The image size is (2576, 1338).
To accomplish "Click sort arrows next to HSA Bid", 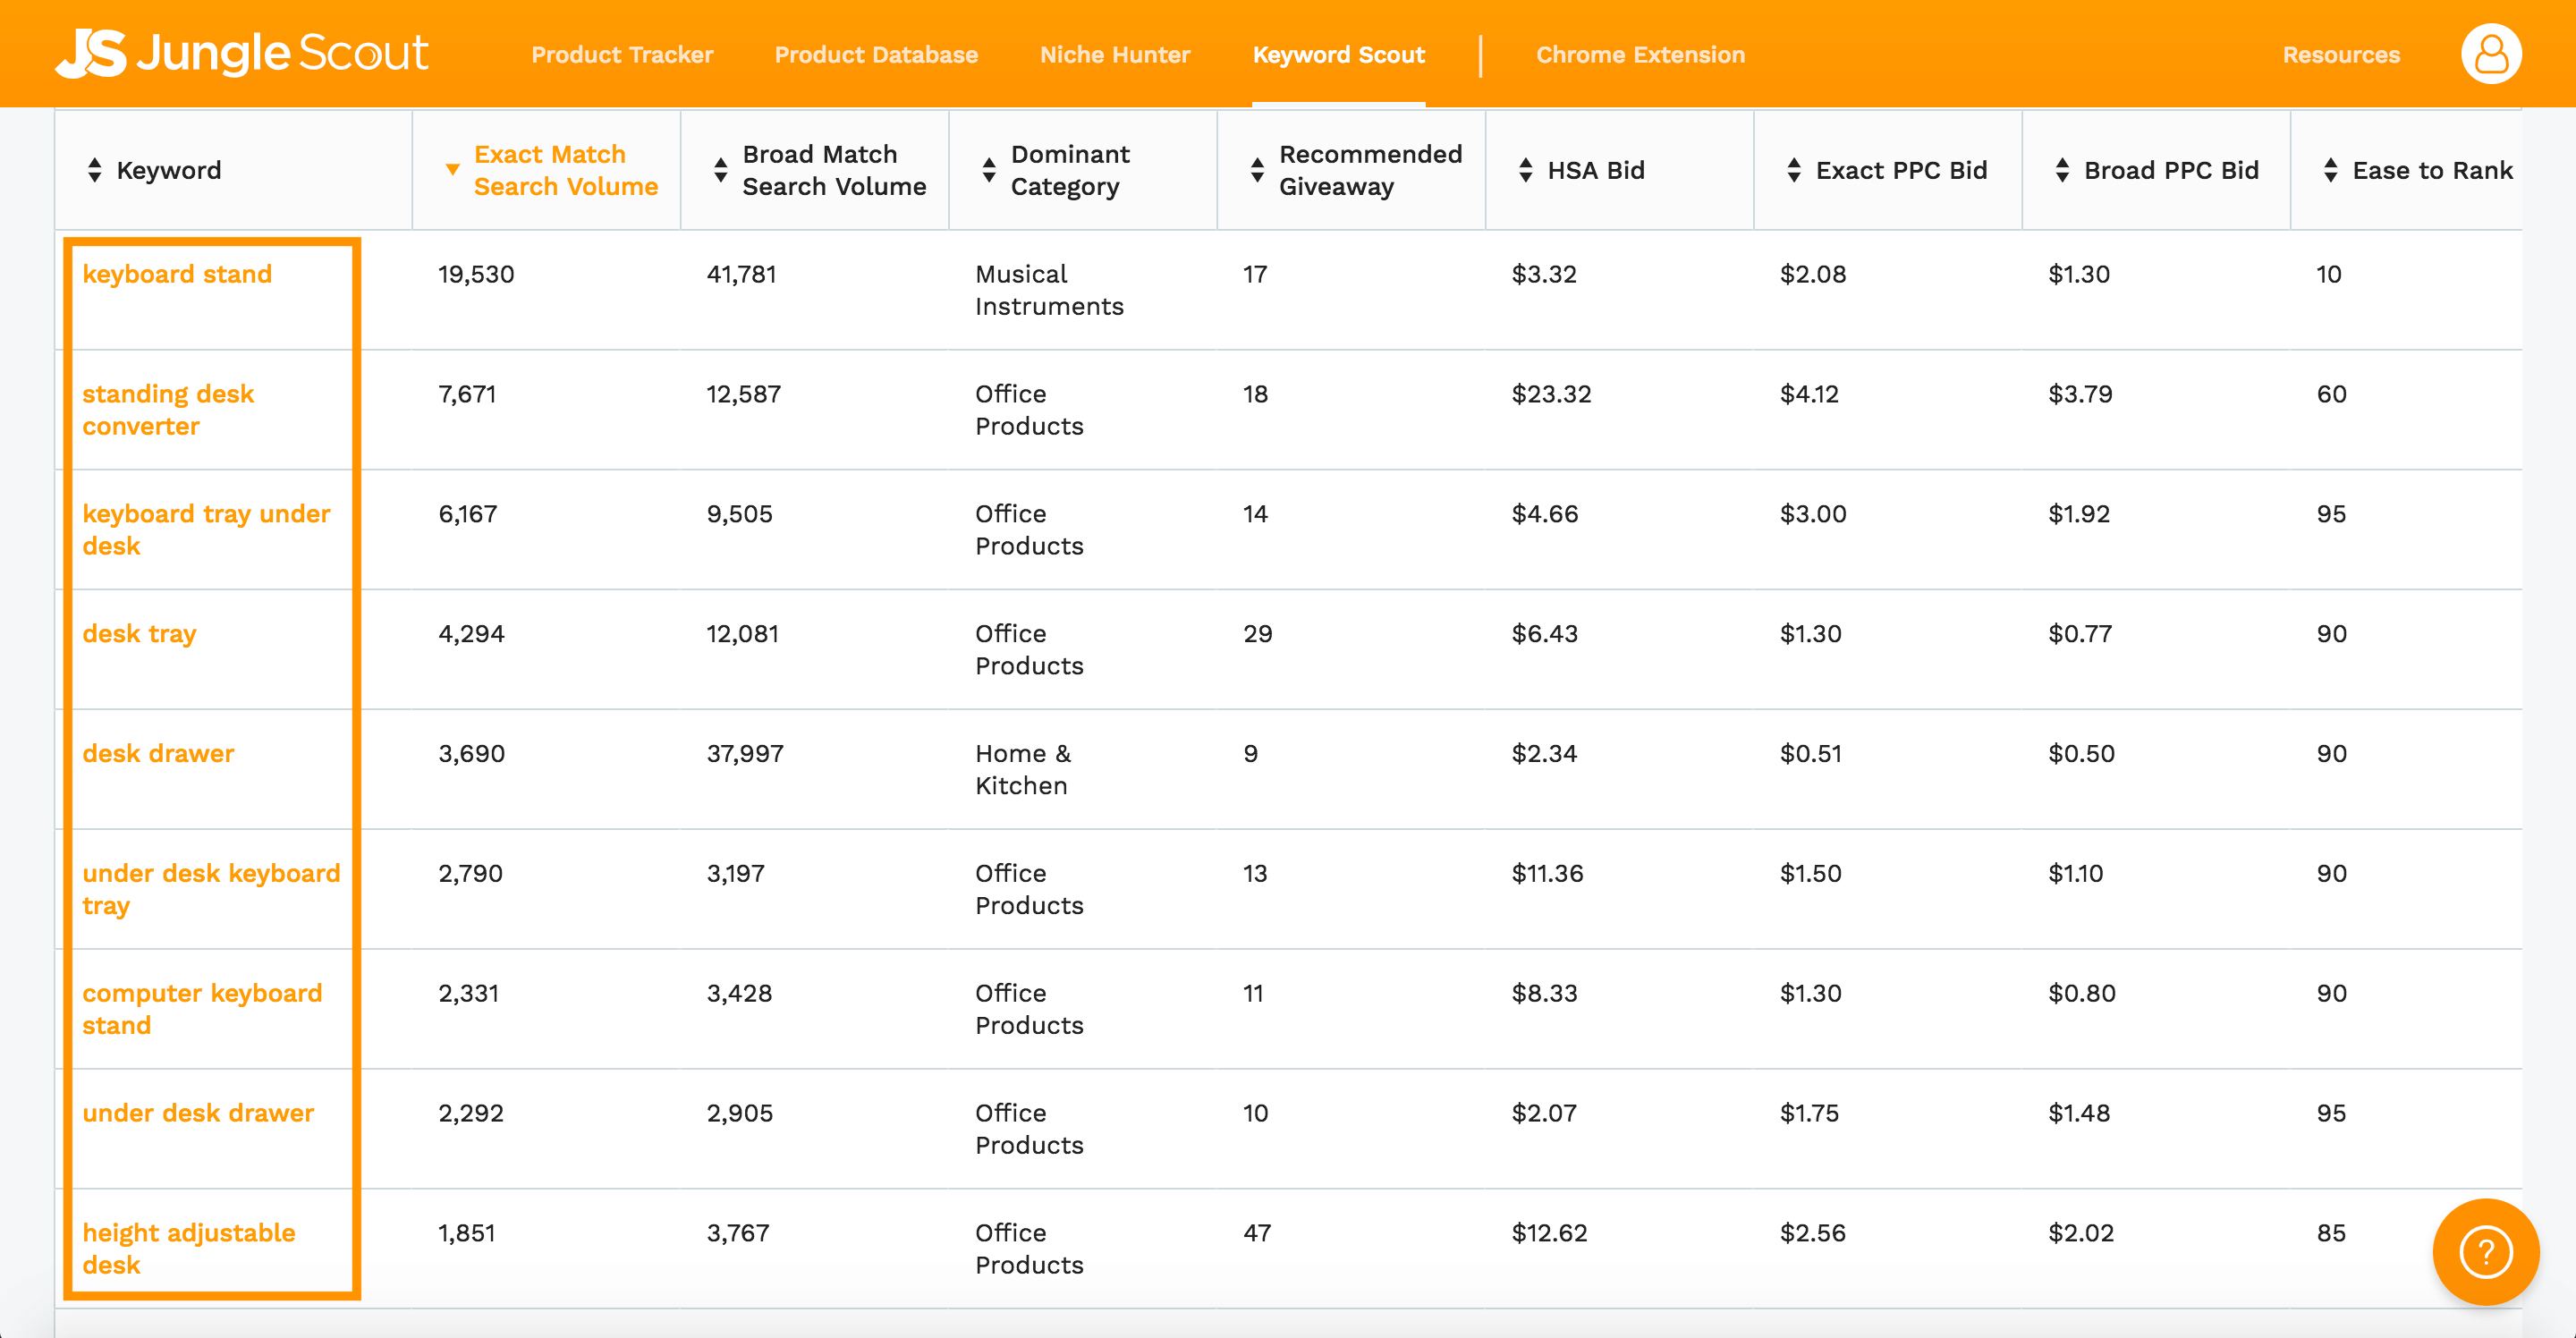I will click(x=1525, y=170).
